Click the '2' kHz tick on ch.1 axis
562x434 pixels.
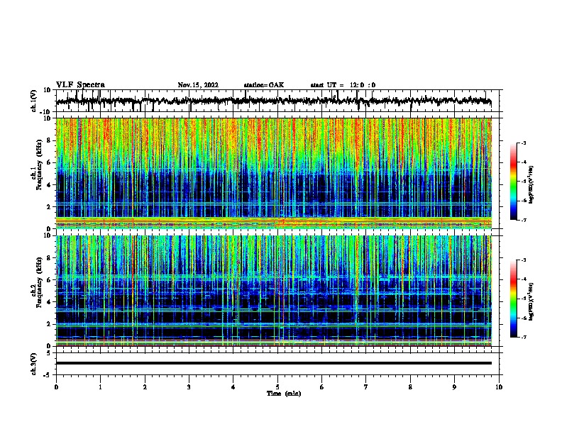point(50,207)
